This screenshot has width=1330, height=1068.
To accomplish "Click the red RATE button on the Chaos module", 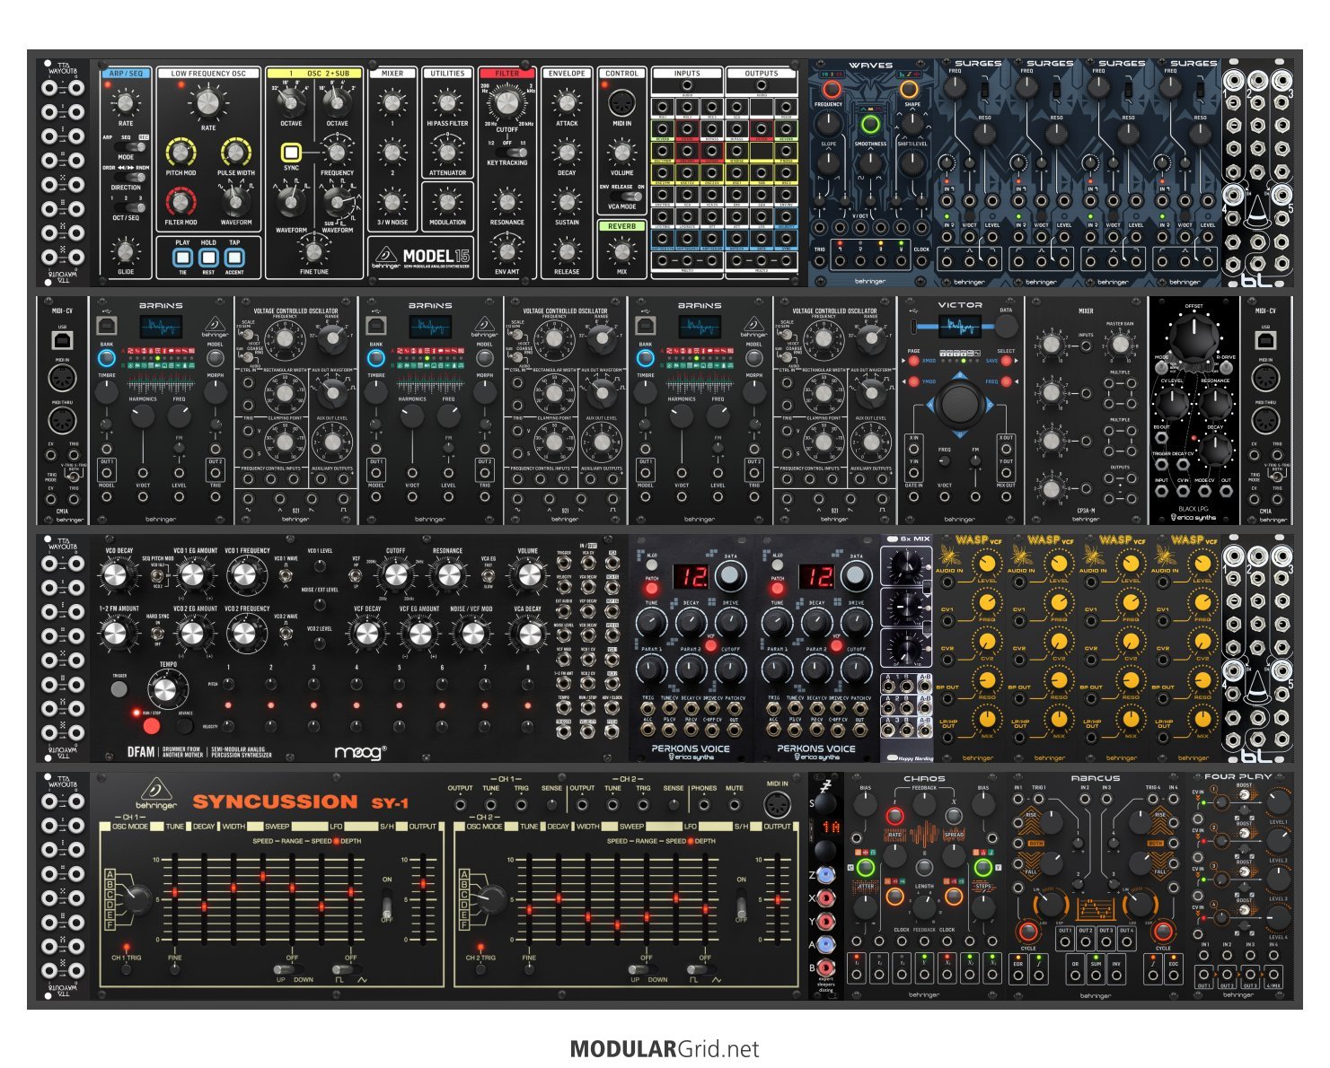I will [894, 816].
